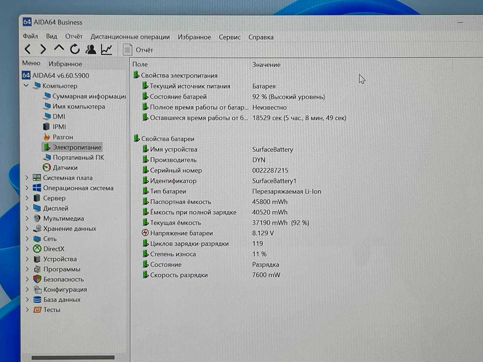
Task: Select the Оставшееся время работы row
Action: (245, 118)
